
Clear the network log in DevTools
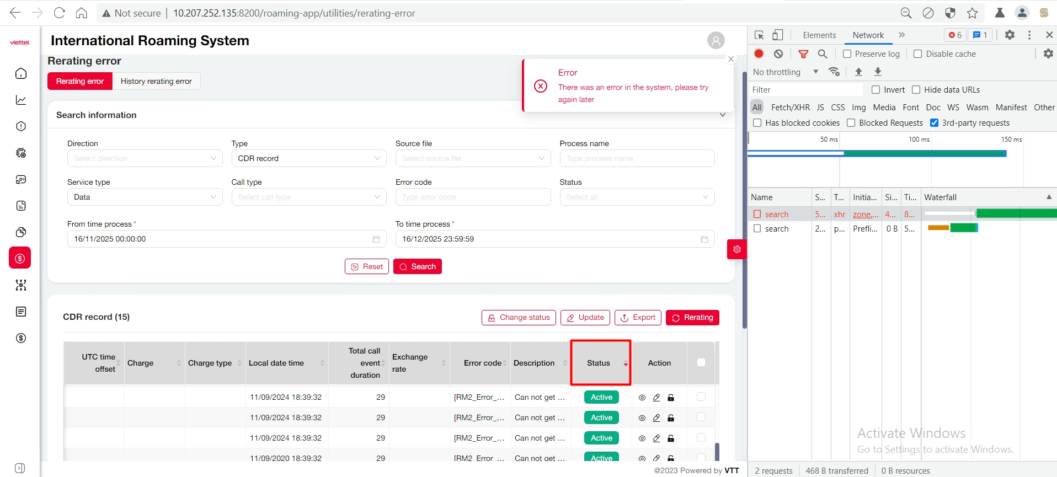point(778,54)
